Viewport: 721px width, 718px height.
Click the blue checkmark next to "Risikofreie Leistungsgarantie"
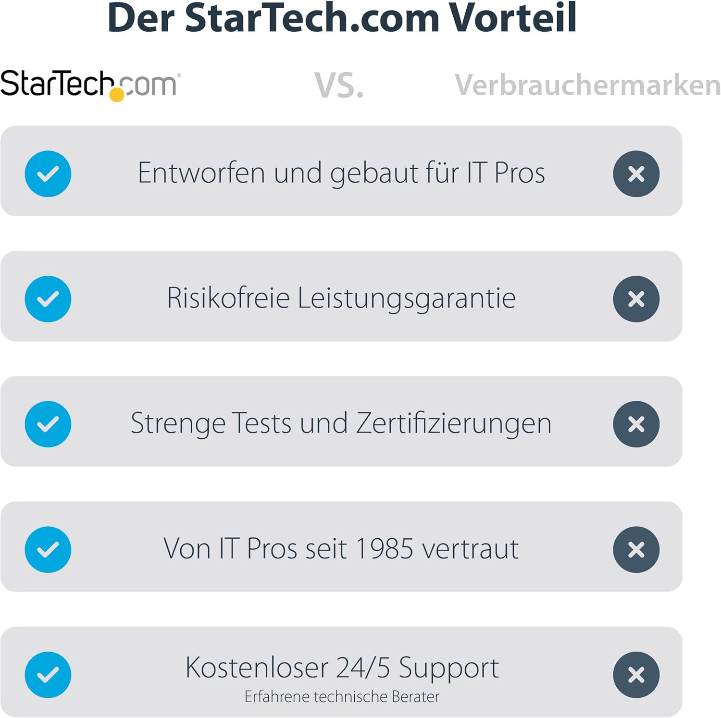(48, 299)
